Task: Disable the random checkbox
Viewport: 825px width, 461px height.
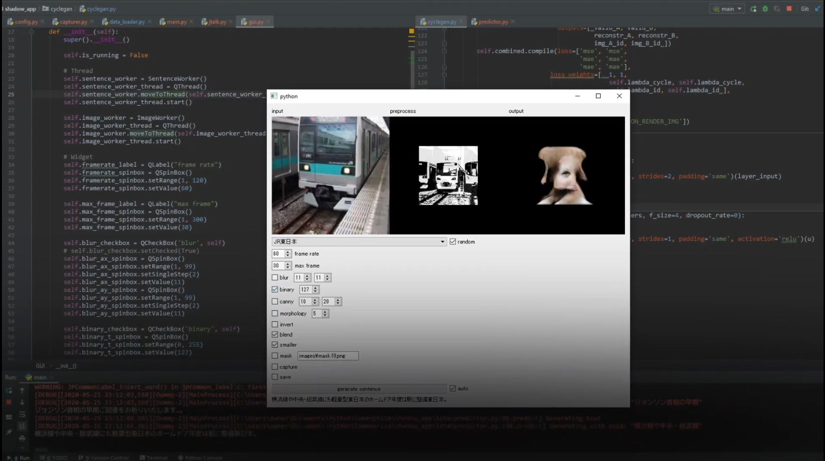Action: (x=453, y=241)
